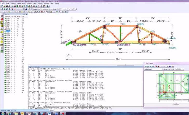Select truss T25 in the truss list
The image size is (189, 115).
point(8,19)
